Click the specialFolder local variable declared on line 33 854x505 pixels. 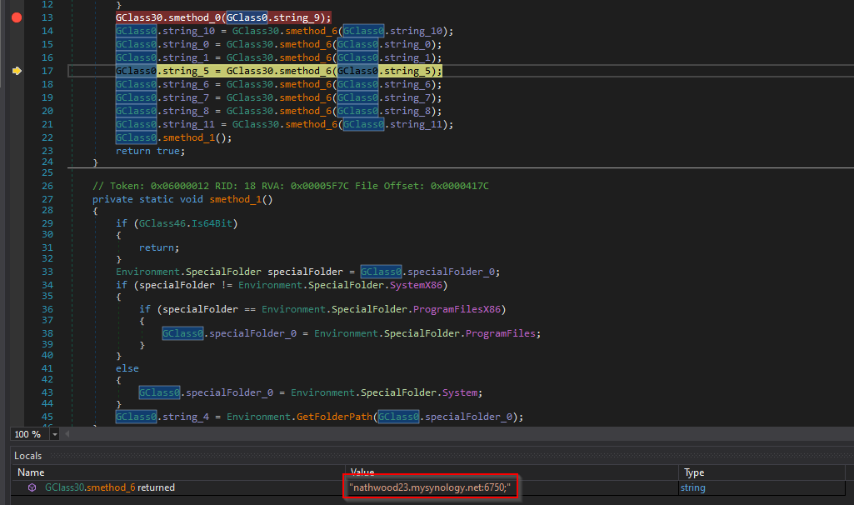pos(306,272)
